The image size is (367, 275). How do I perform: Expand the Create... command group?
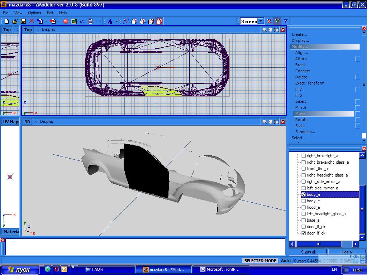point(299,34)
